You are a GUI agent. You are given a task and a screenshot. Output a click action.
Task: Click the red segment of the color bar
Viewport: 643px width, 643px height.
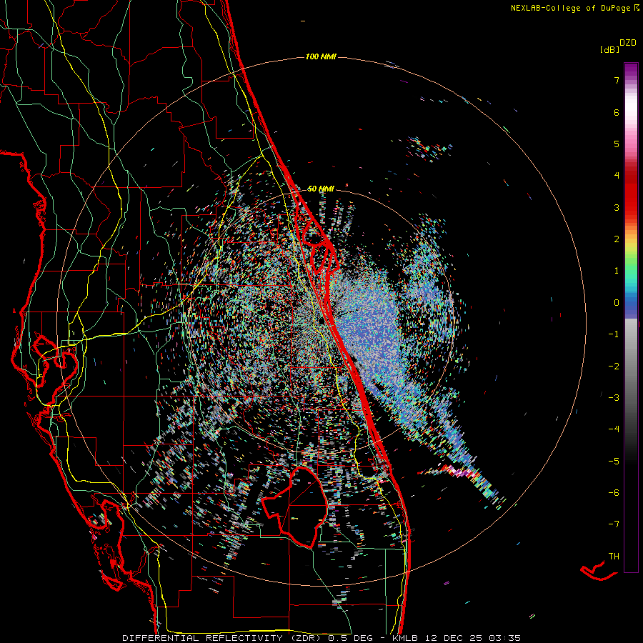(631, 197)
